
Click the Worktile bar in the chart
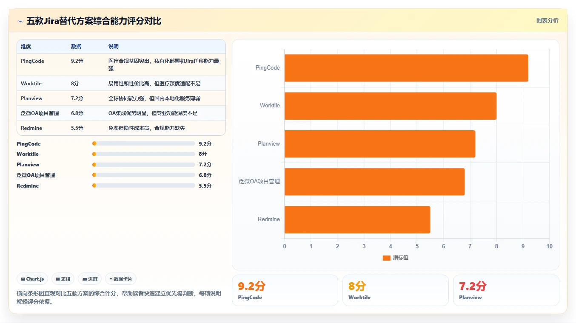pyautogui.click(x=391, y=106)
